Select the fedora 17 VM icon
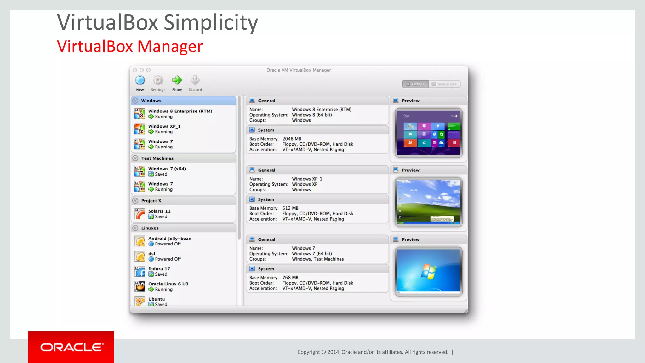The image size is (645, 363). pos(140,271)
